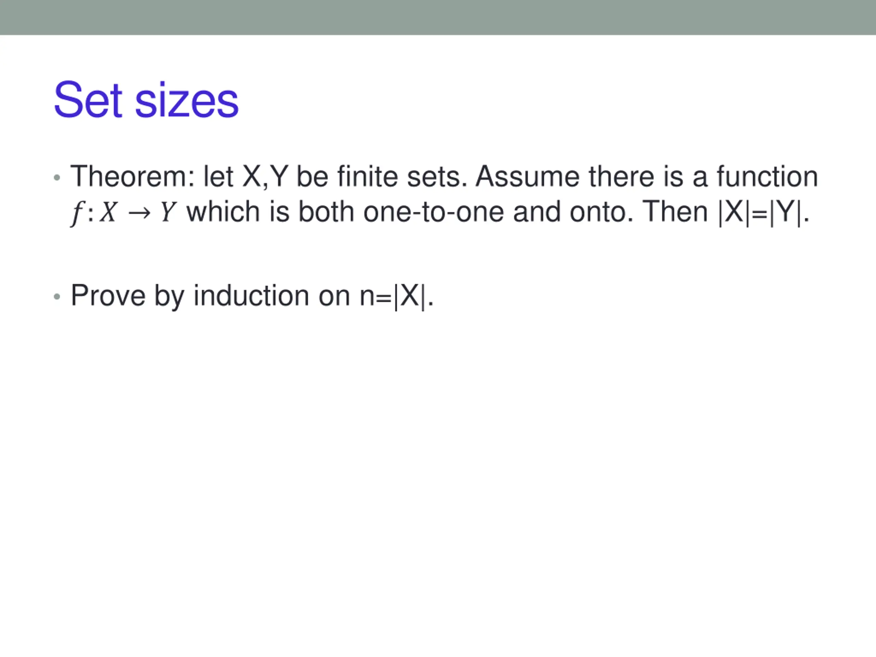Click the word 'one-to-one' in the theorem
Screen dimensions: 876x657
(434, 212)
